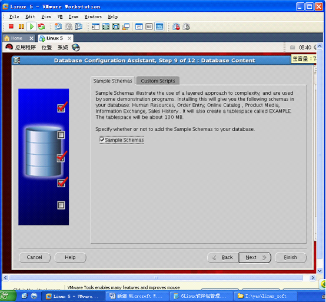
Task: Click the highlighted Console view toolbar icon
Action: point(159,26)
